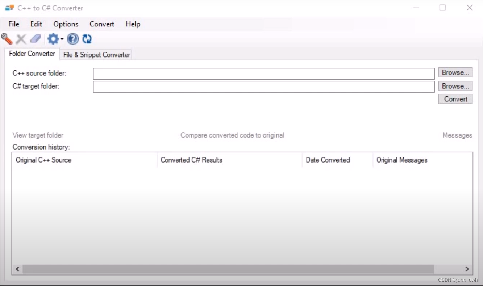Click the View target folder link
Image resolution: width=483 pixels, height=286 pixels.
[x=38, y=135]
